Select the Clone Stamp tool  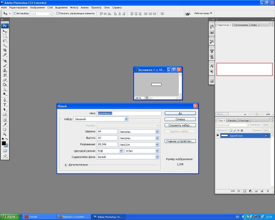click(5, 70)
